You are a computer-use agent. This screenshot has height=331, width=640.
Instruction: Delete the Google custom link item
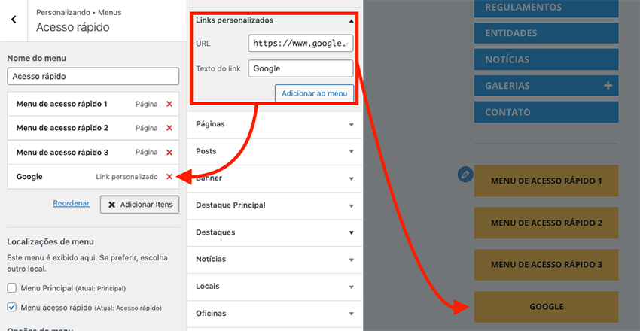169,177
